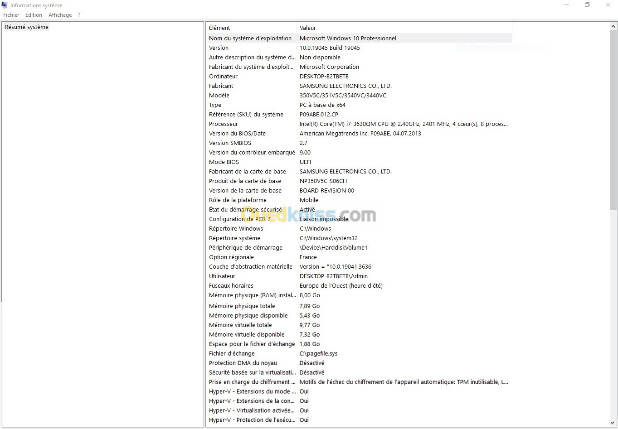618x429 pixels.
Task: Select the Version du BIOS/Date label
Action: pos(237,134)
